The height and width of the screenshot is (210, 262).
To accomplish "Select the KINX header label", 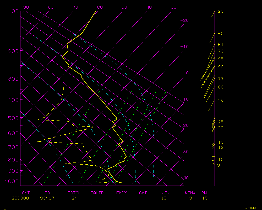I will click(190, 193).
